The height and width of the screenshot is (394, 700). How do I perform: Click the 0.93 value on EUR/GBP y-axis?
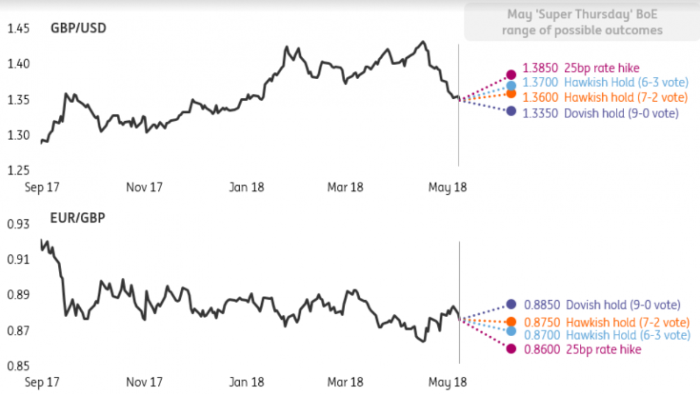pyautogui.click(x=18, y=225)
